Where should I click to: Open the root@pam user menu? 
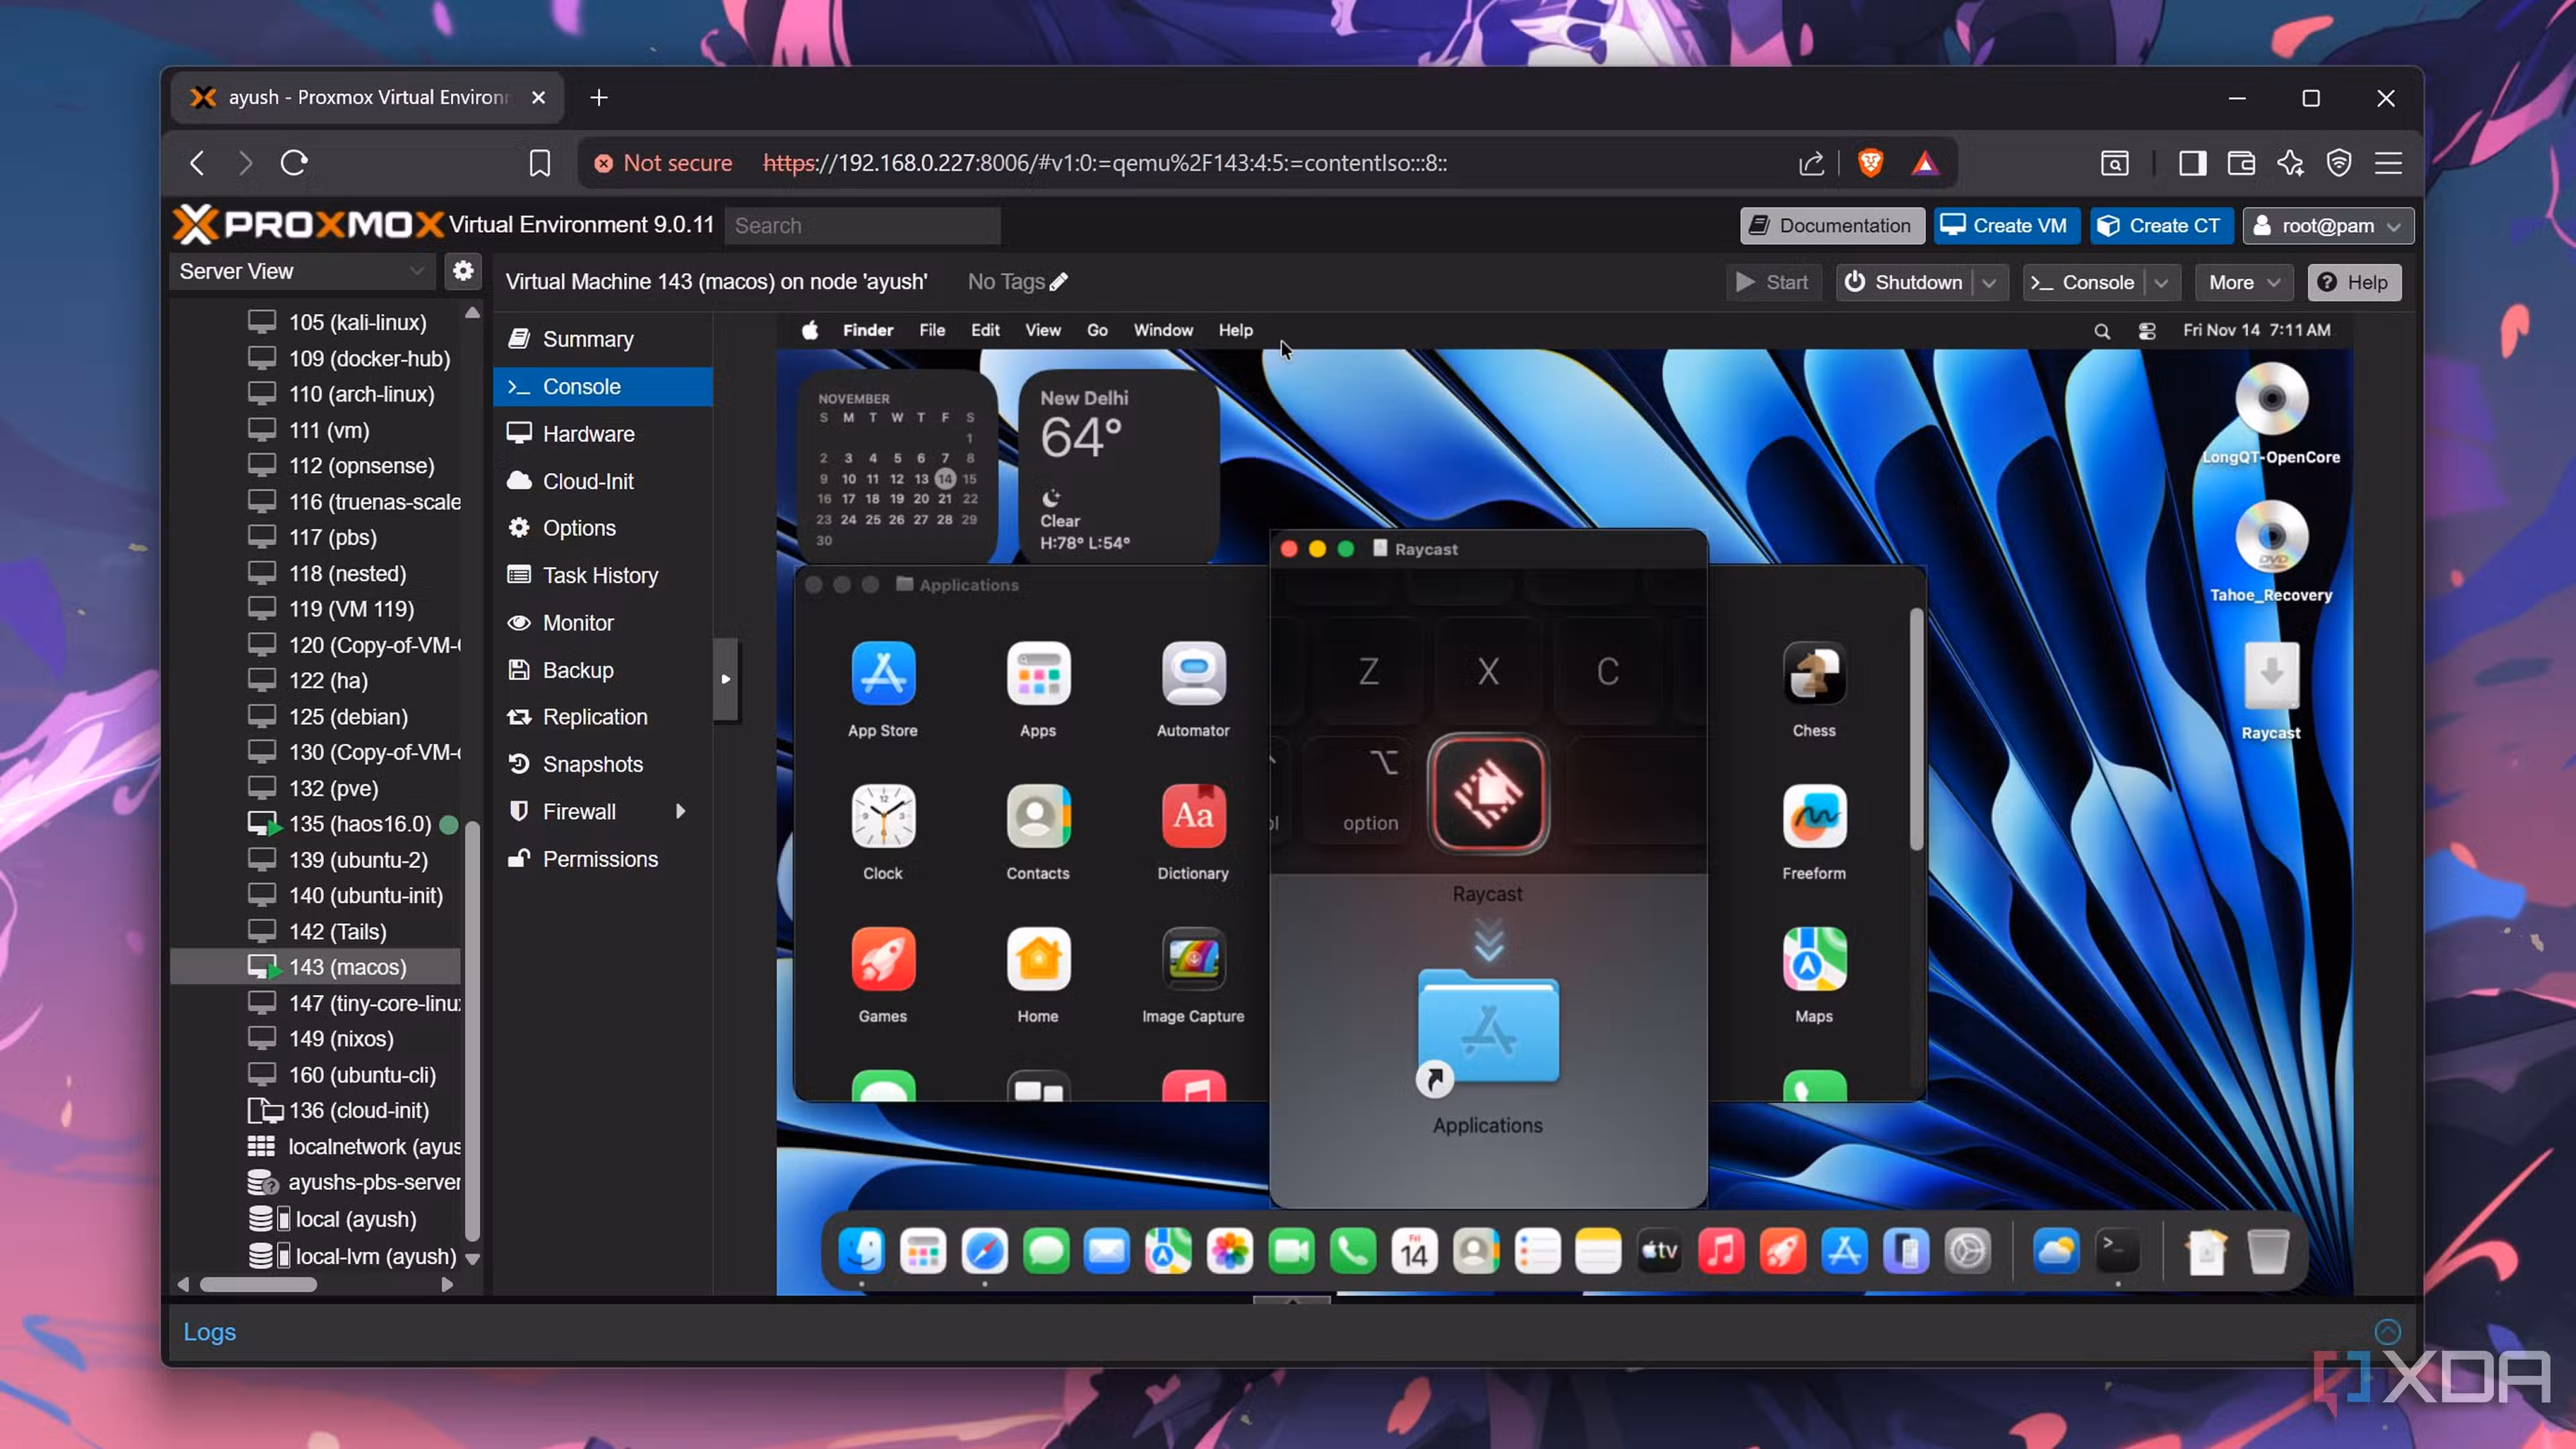[x=2327, y=226]
